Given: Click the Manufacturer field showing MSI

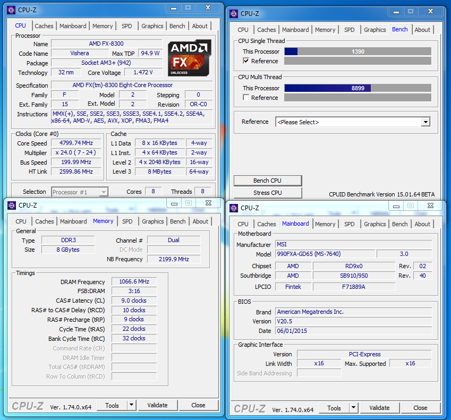Looking at the screenshot, I should pyautogui.click(x=353, y=244).
